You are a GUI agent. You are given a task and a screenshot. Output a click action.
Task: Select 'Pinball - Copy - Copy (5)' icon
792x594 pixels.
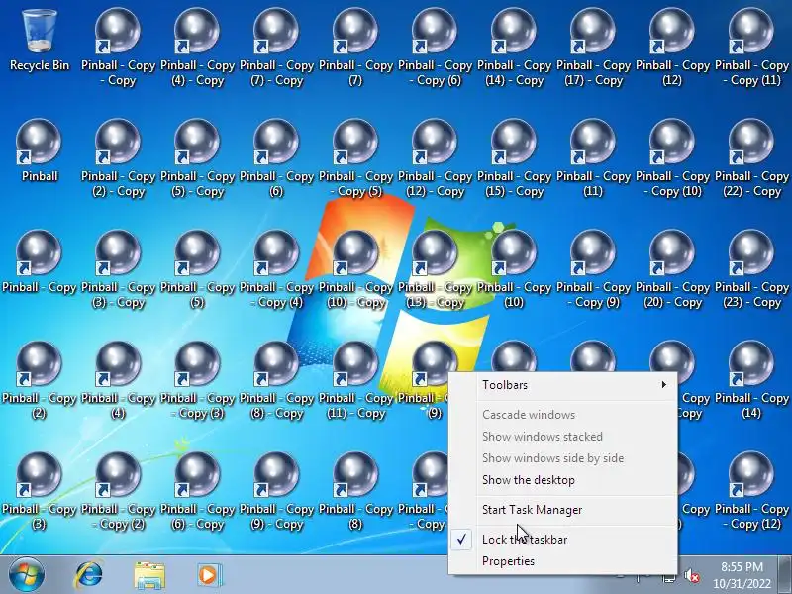pyautogui.click(x=356, y=157)
